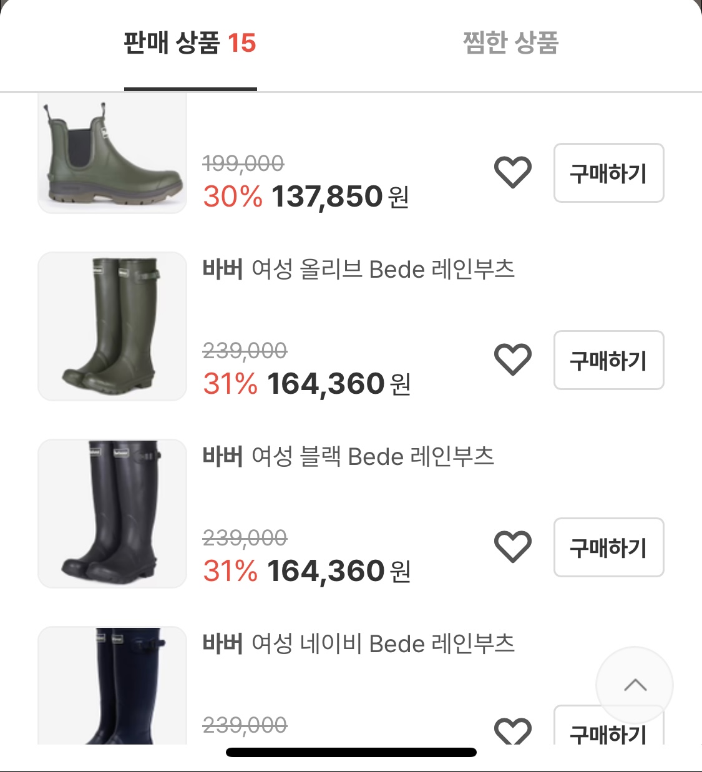Open product title 바버 여성 블랙 Bede 레인부츠
702x772 pixels.
[348, 457]
